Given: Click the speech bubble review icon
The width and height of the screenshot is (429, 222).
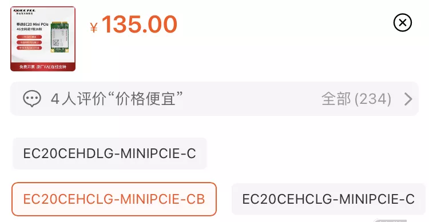Looking at the screenshot, I should click(x=32, y=99).
